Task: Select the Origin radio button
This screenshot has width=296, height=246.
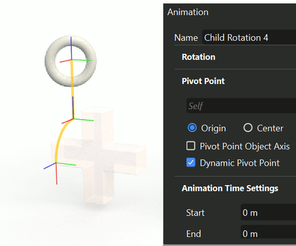Action: coord(192,128)
